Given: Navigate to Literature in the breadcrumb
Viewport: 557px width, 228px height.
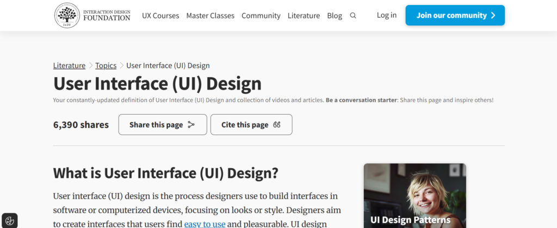Looking at the screenshot, I should click(x=69, y=66).
